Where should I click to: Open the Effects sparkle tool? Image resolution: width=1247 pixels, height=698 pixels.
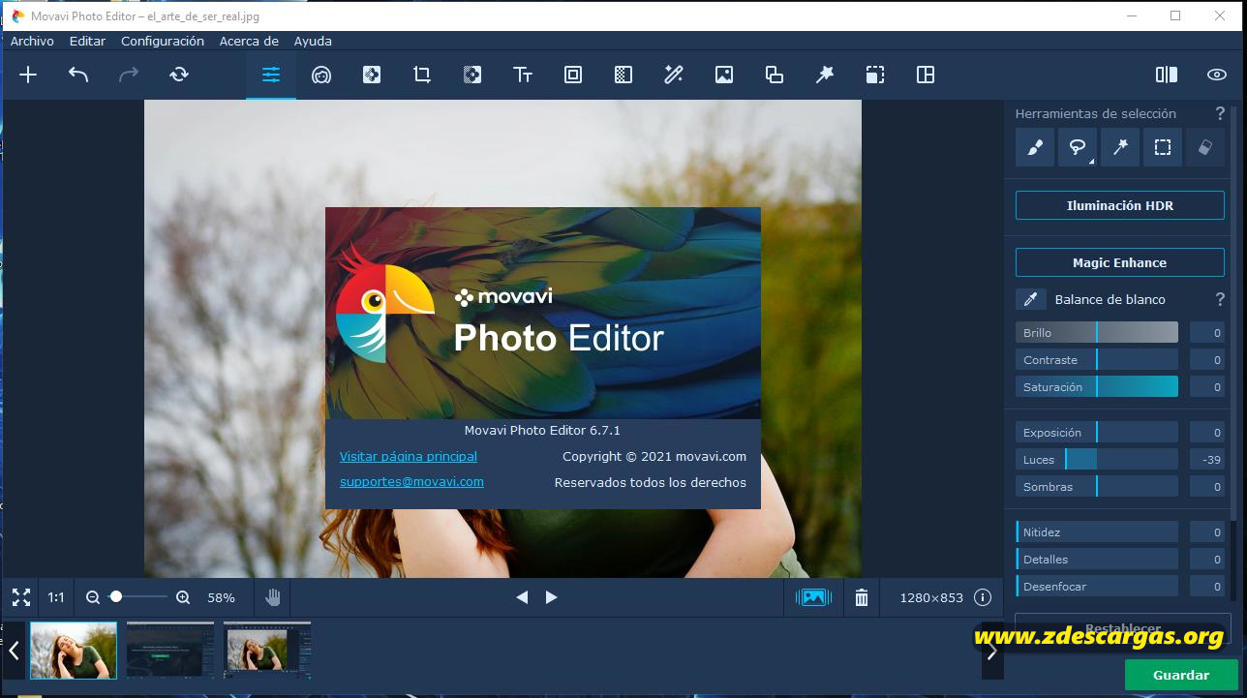coord(372,75)
